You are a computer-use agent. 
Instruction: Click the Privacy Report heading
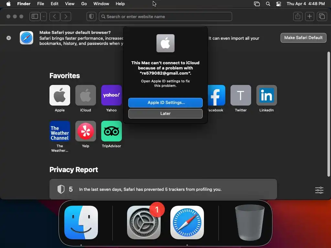[x=74, y=170]
